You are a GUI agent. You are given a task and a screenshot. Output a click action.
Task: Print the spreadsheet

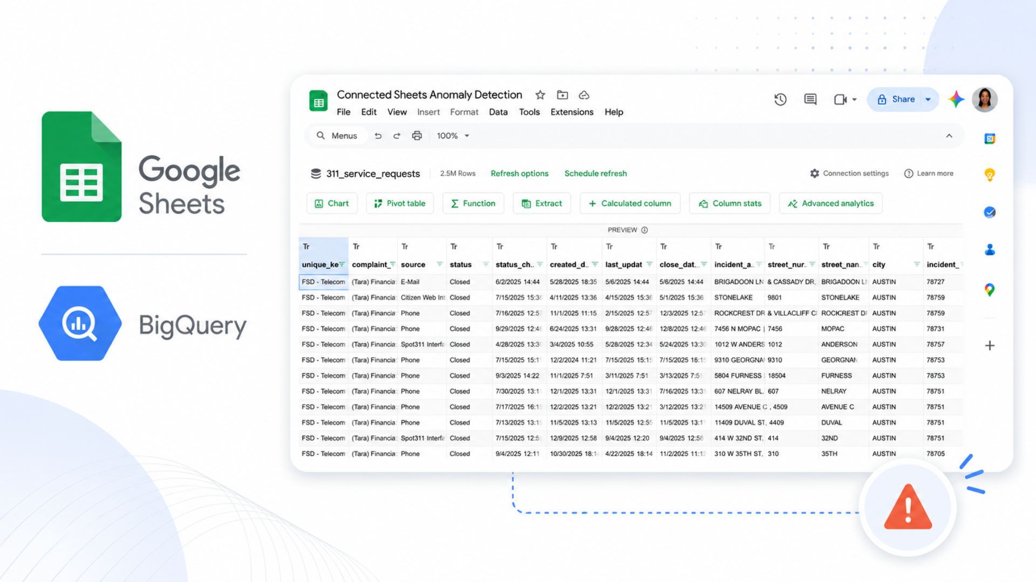(417, 136)
